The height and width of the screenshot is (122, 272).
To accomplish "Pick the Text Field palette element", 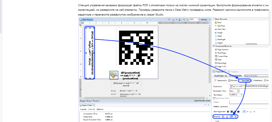I will [x=220, y=26].
